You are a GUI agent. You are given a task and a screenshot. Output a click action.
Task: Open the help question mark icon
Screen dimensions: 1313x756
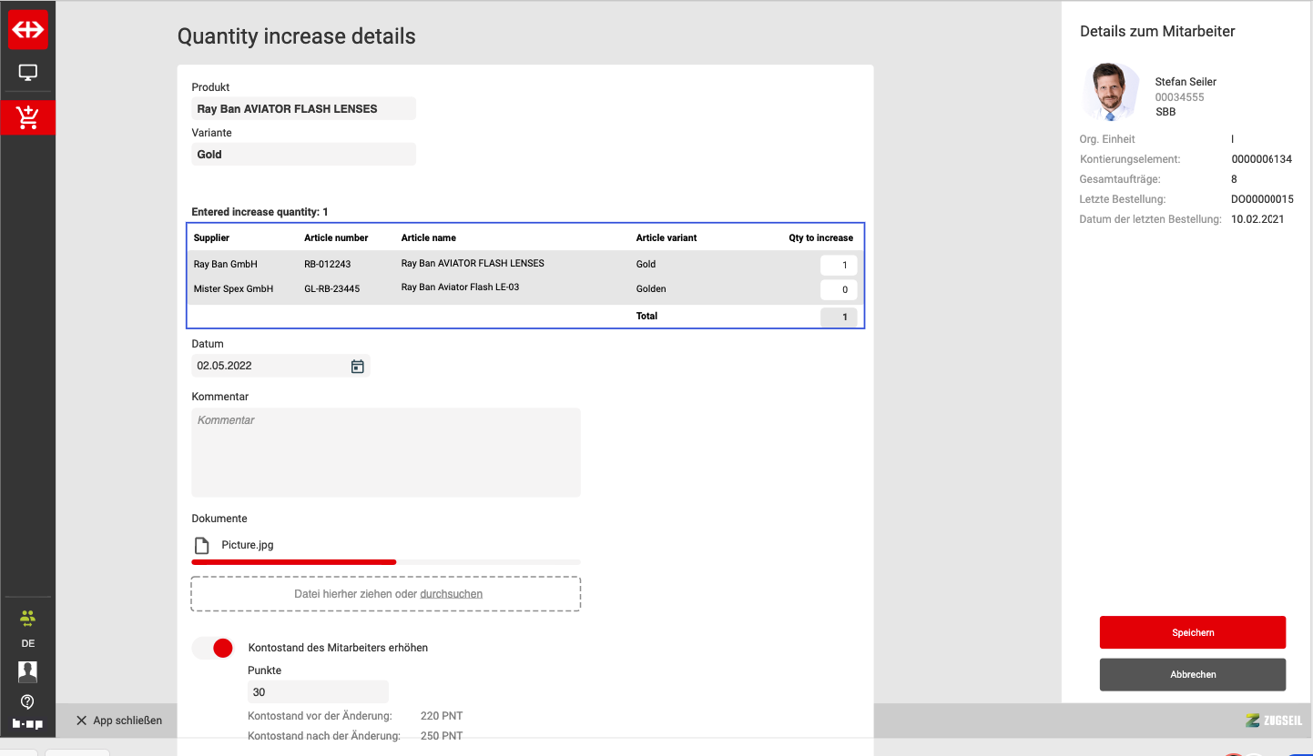pos(27,701)
